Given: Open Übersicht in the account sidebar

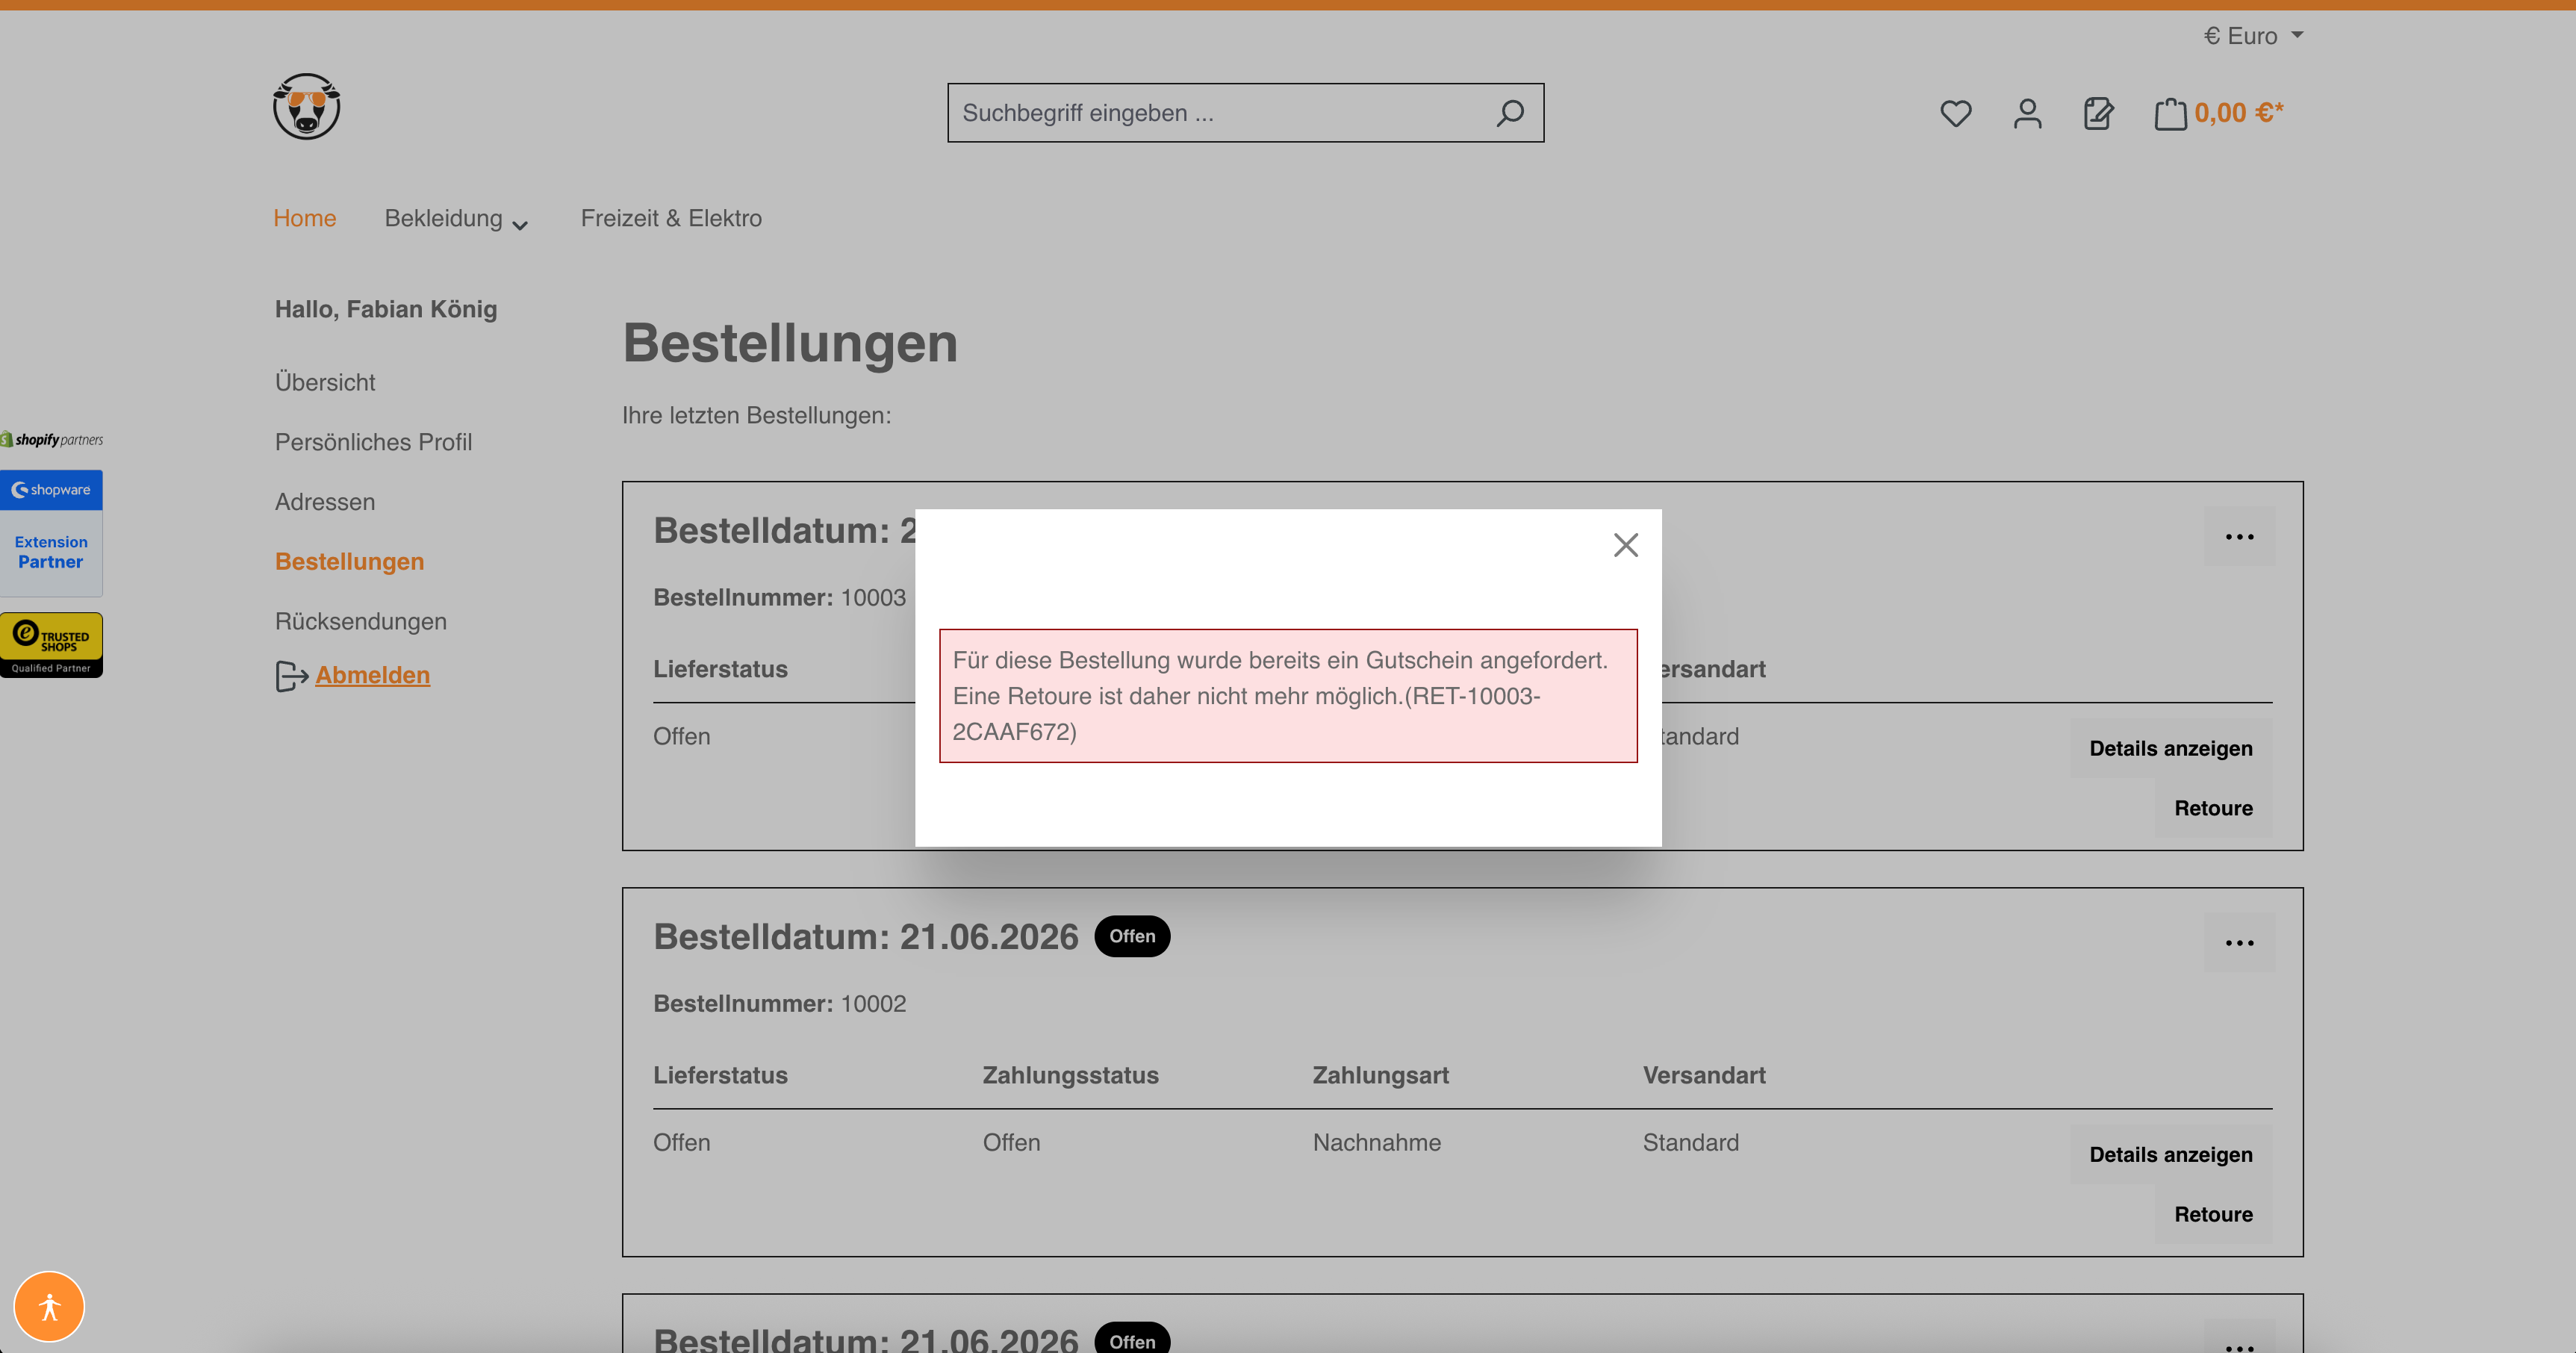Looking at the screenshot, I should coord(325,382).
